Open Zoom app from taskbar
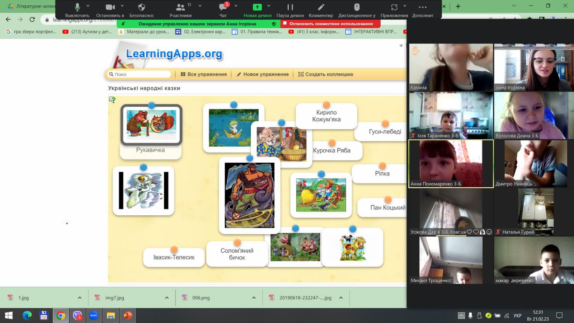The image size is (574, 323). [x=94, y=315]
